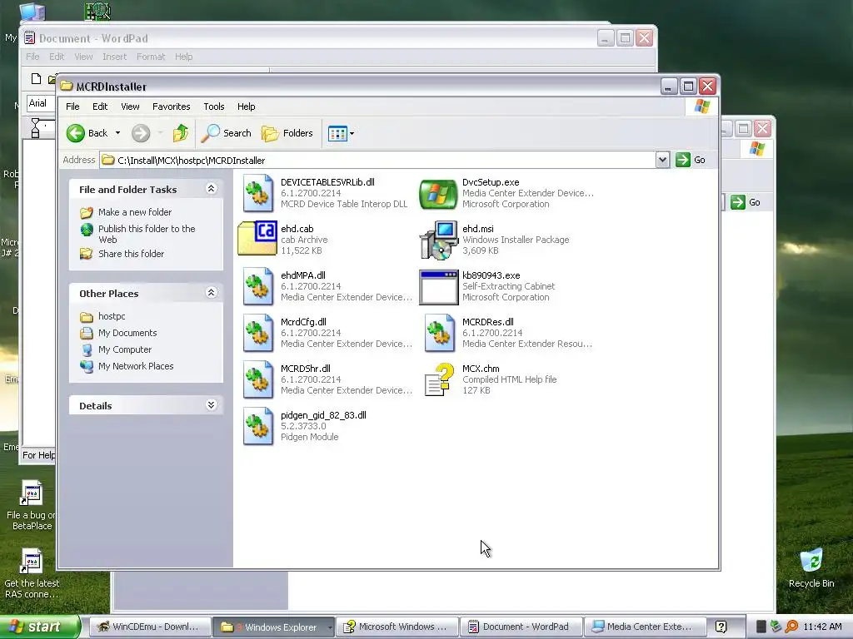This screenshot has width=853, height=639.
Task: Select the ehd.cab archive icon
Action: pos(258,239)
